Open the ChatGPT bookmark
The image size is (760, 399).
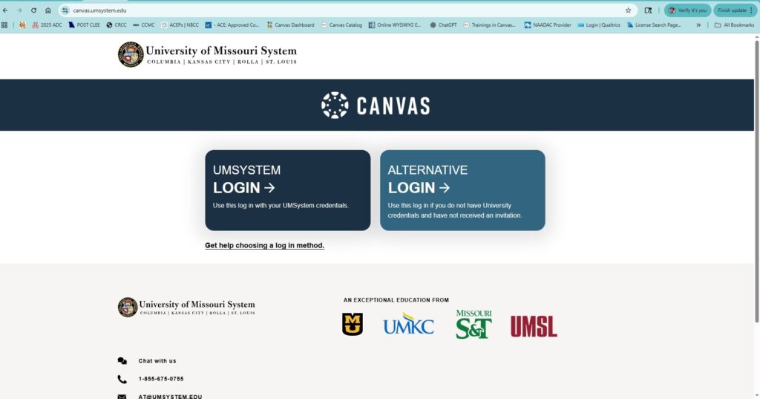tap(443, 25)
